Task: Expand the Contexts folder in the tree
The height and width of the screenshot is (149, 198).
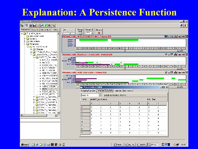Action: [25, 39]
